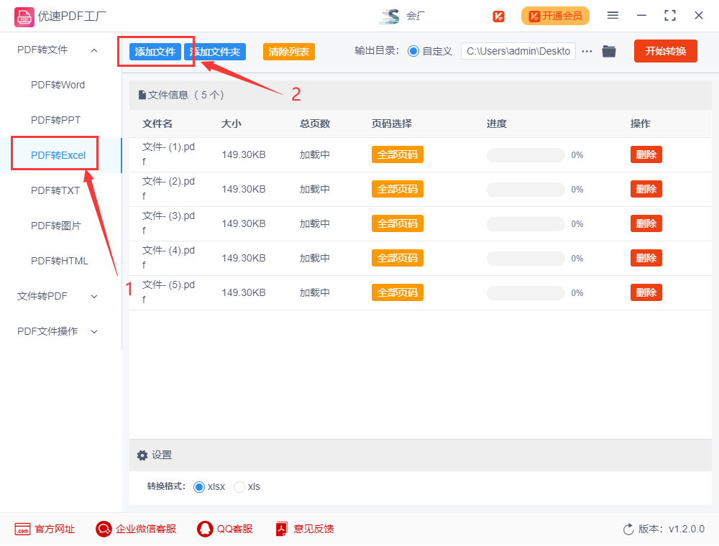719x546 pixels.
Task: Click the 149.30KB size of 文件- (2).pdf
Action: (x=244, y=190)
